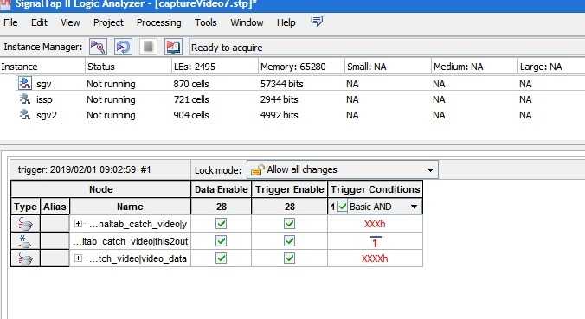Click the Autorun Analysis toolbar icon

(x=123, y=47)
